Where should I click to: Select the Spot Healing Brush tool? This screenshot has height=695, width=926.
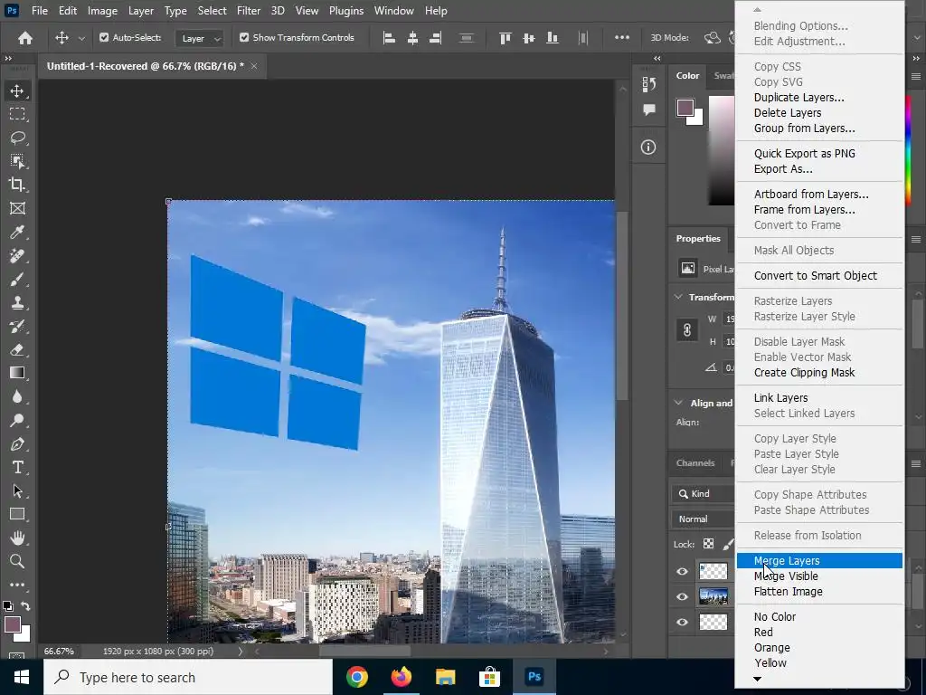point(17,255)
